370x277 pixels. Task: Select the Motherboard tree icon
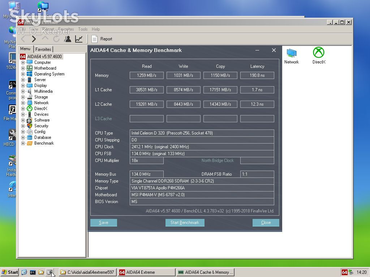pos(30,68)
